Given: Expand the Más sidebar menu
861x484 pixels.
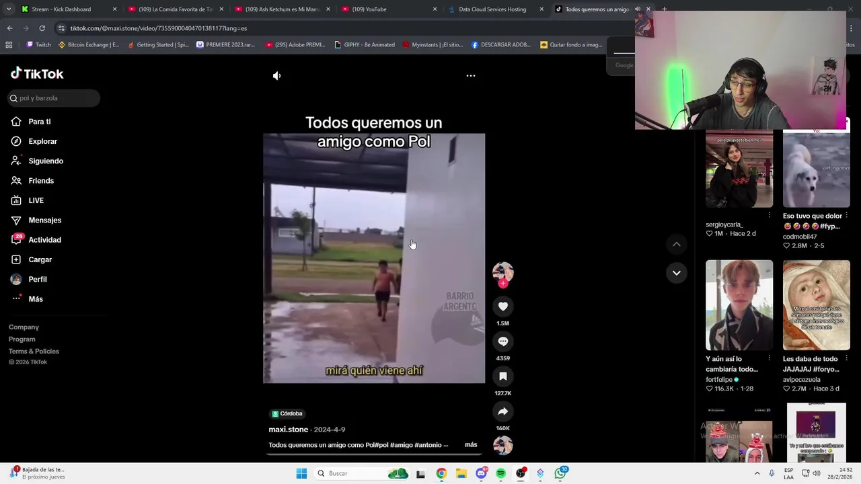Looking at the screenshot, I should click(35, 299).
